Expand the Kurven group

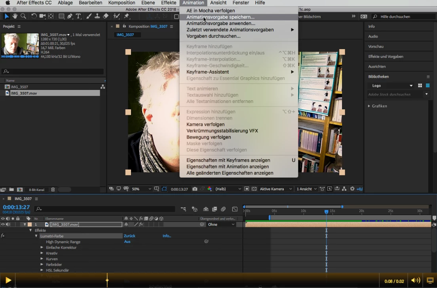click(x=42, y=259)
